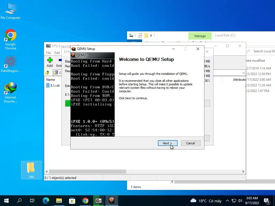This screenshot has width=275, height=206.
Task: Click 7-Zip scrollbar right arrow
Action: (x=243, y=171)
